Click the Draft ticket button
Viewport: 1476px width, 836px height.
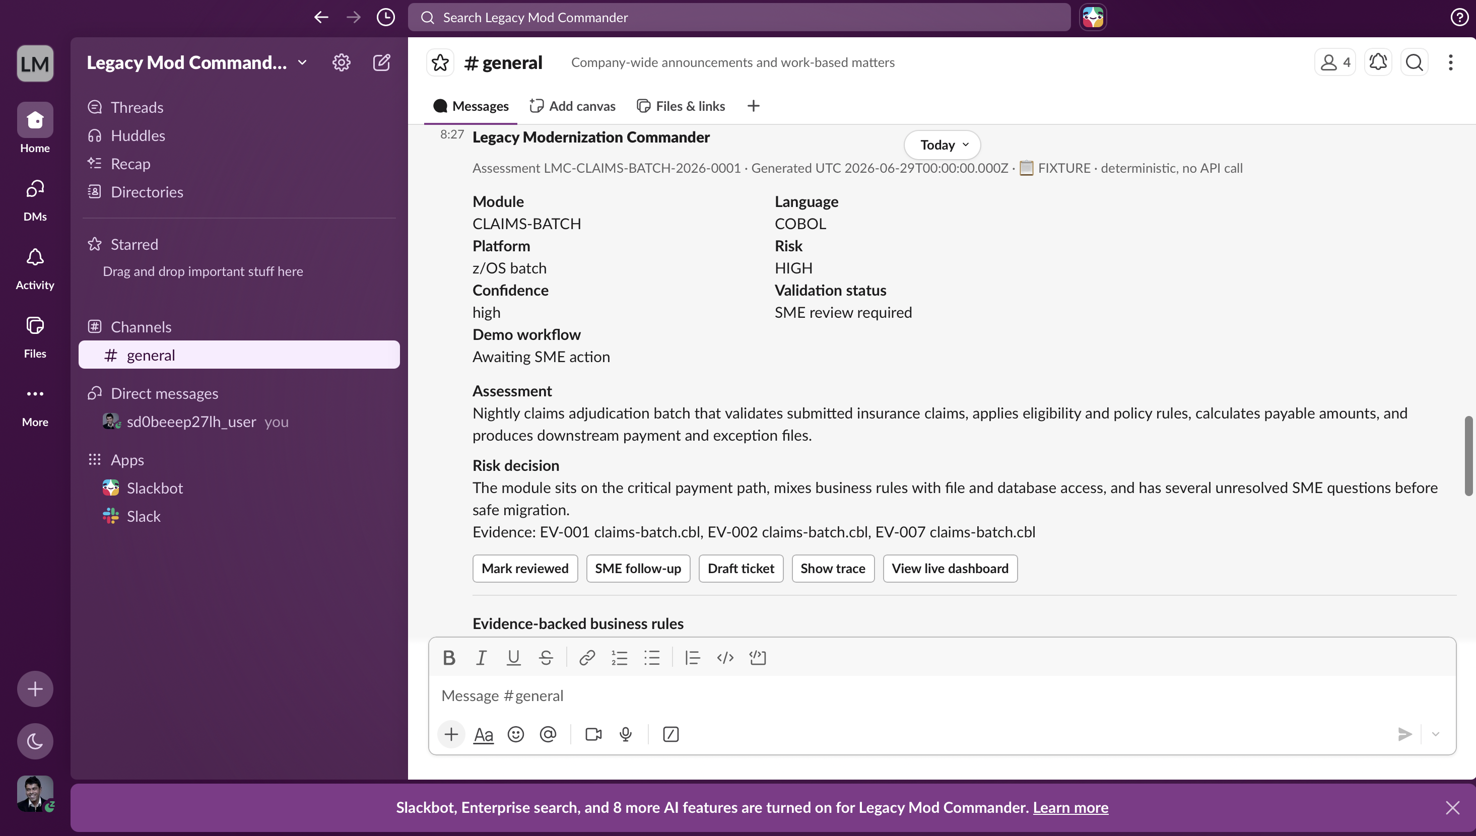pyautogui.click(x=741, y=569)
